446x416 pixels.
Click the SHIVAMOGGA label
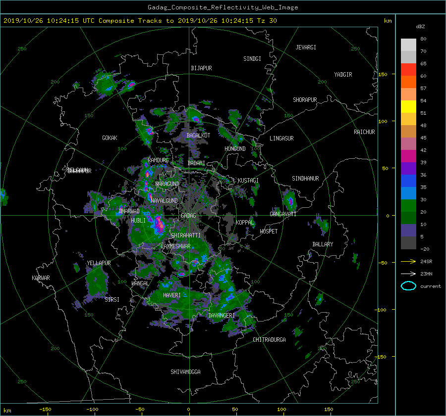click(x=185, y=372)
